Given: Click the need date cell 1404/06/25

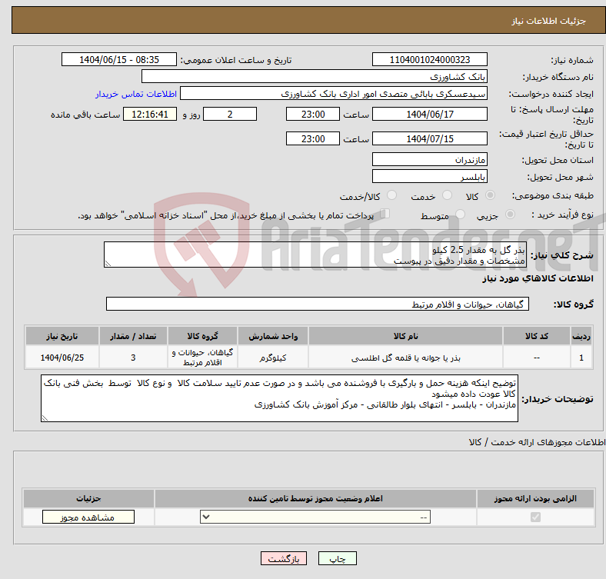Looking at the screenshot, I should pos(62,358).
